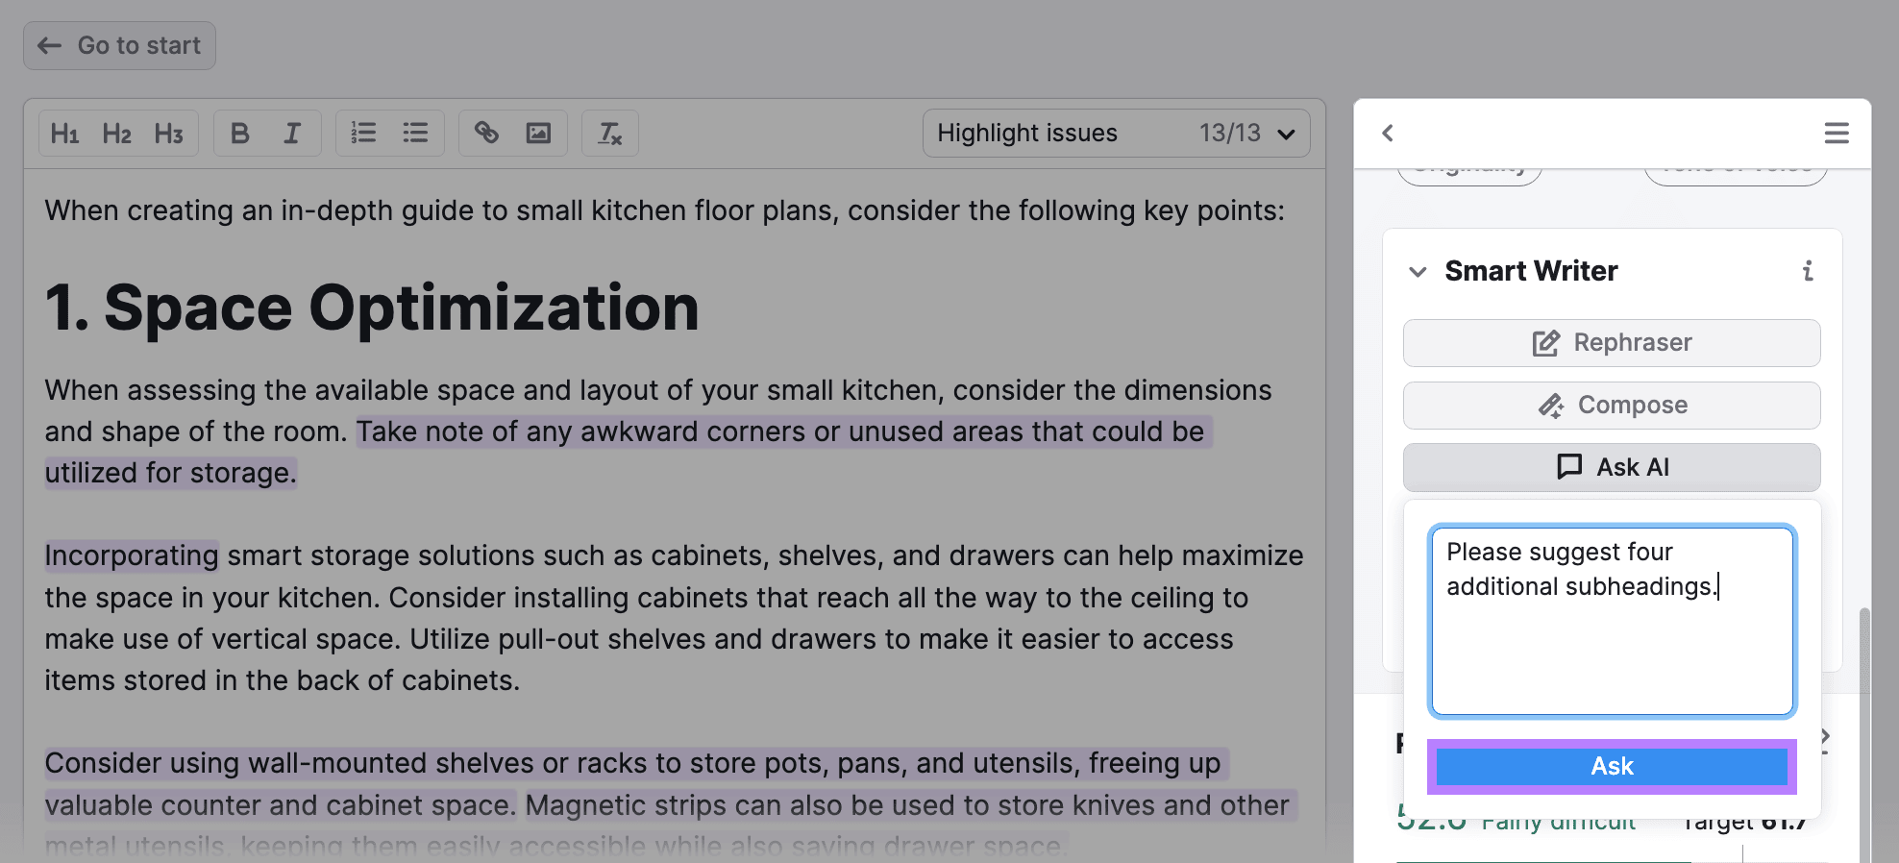1899x863 pixels.
Task: Toggle italic text formatting
Action: click(292, 134)
